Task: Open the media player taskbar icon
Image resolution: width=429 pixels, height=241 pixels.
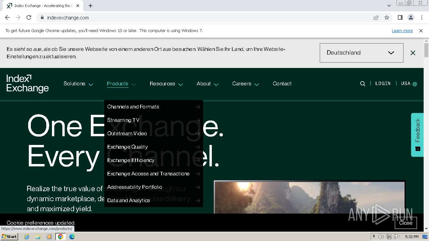Action: (x=49, y=237)
